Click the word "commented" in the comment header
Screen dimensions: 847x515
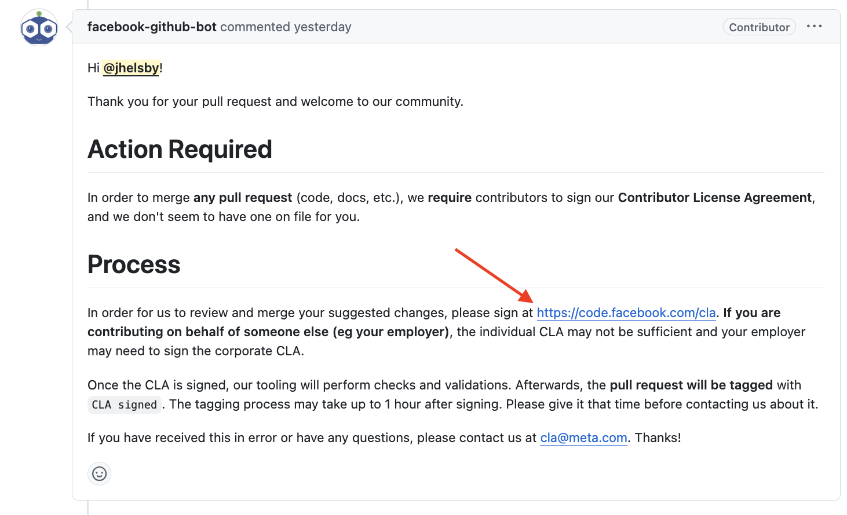[x=255, y=27]
